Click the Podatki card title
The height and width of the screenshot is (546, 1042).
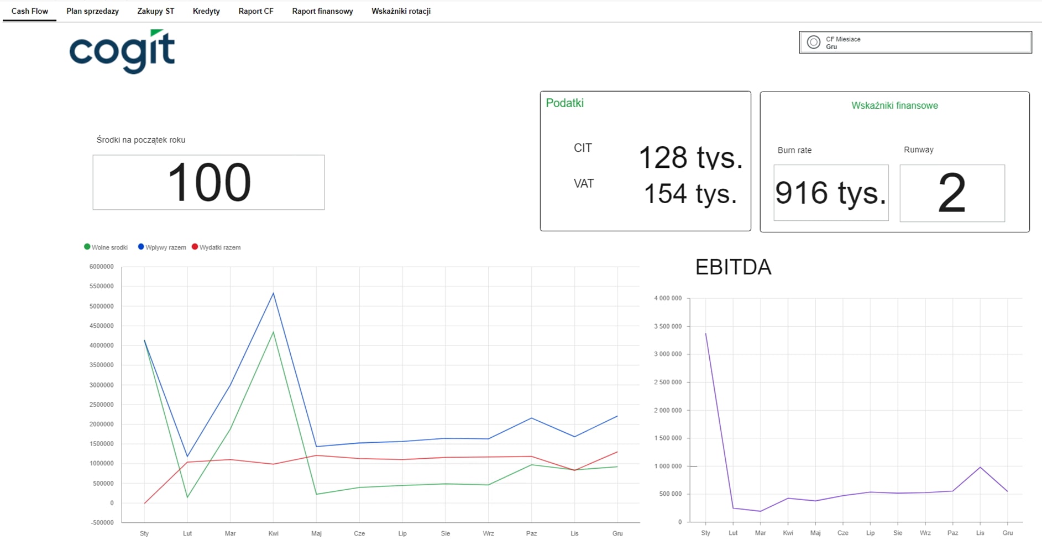tap(564, 103)
